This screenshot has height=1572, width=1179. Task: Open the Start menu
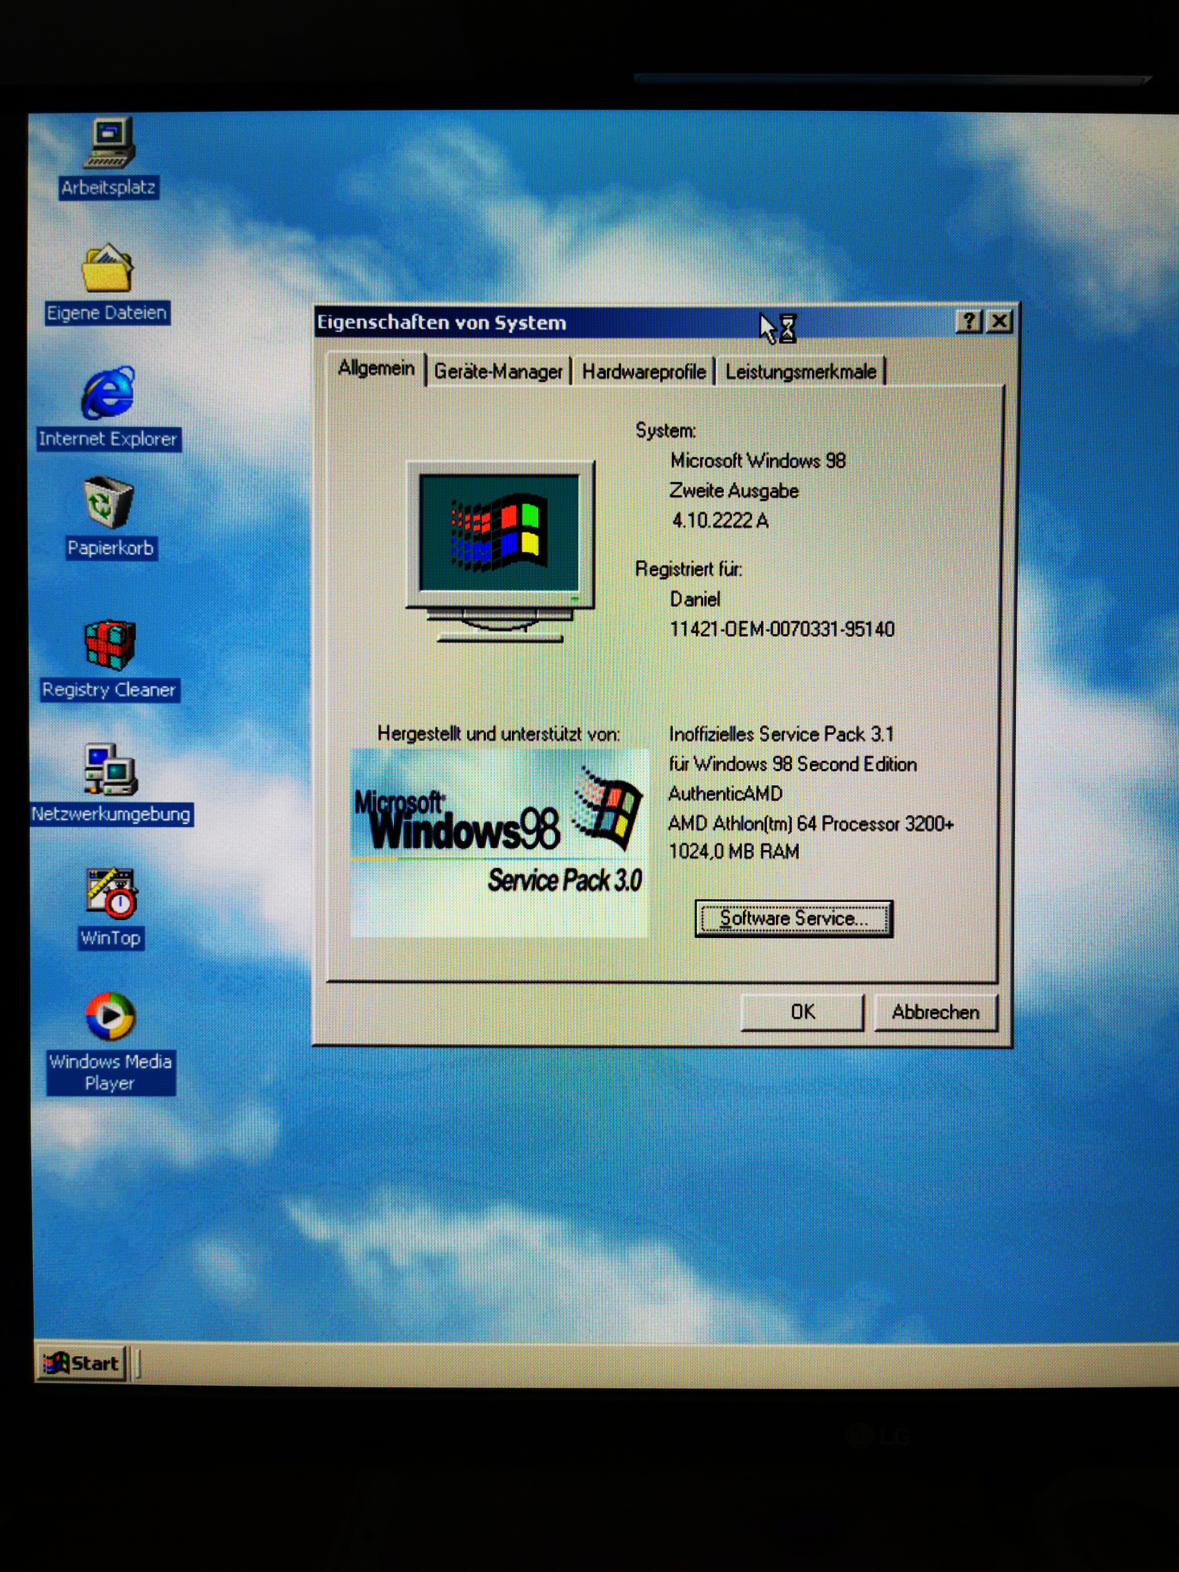[82, 1364]
